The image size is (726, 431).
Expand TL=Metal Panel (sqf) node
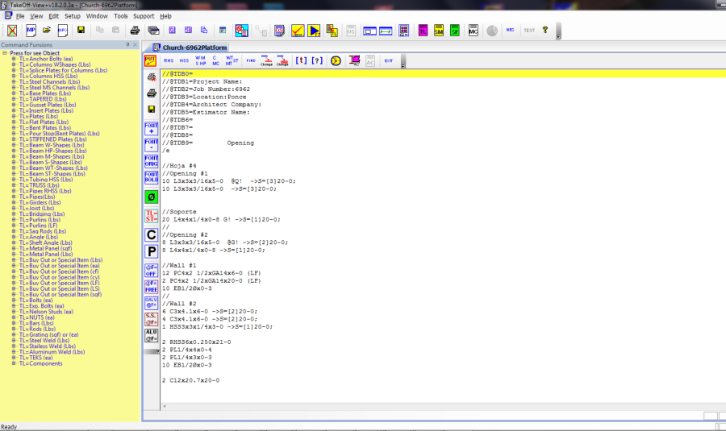click(14, 248)
